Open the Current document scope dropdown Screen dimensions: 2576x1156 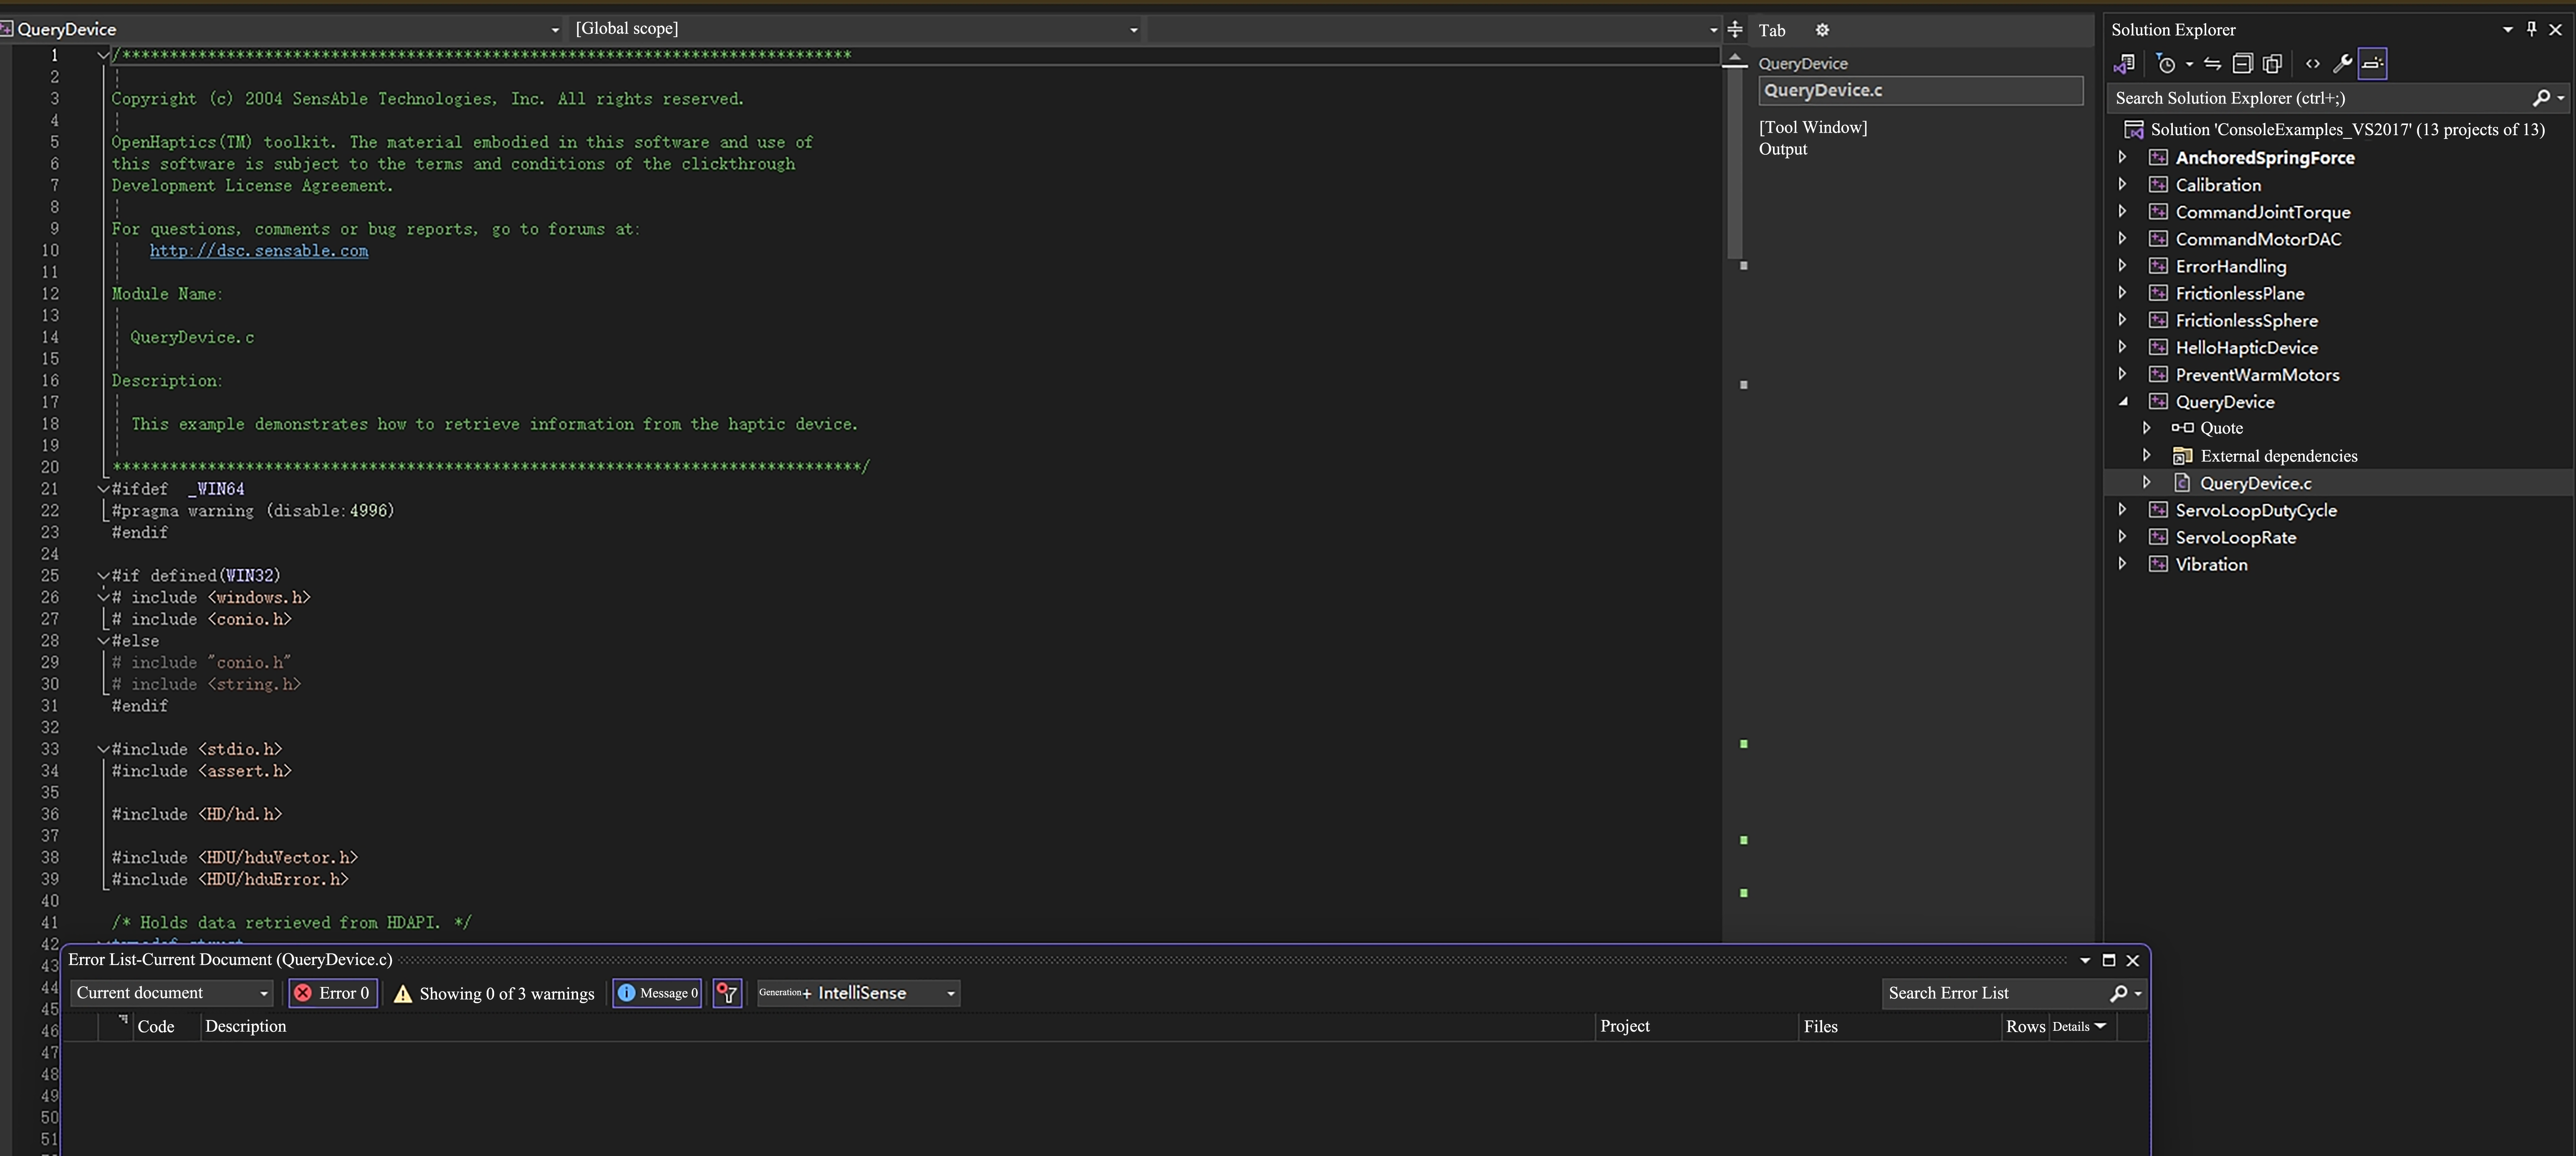[x=172, y=993]
